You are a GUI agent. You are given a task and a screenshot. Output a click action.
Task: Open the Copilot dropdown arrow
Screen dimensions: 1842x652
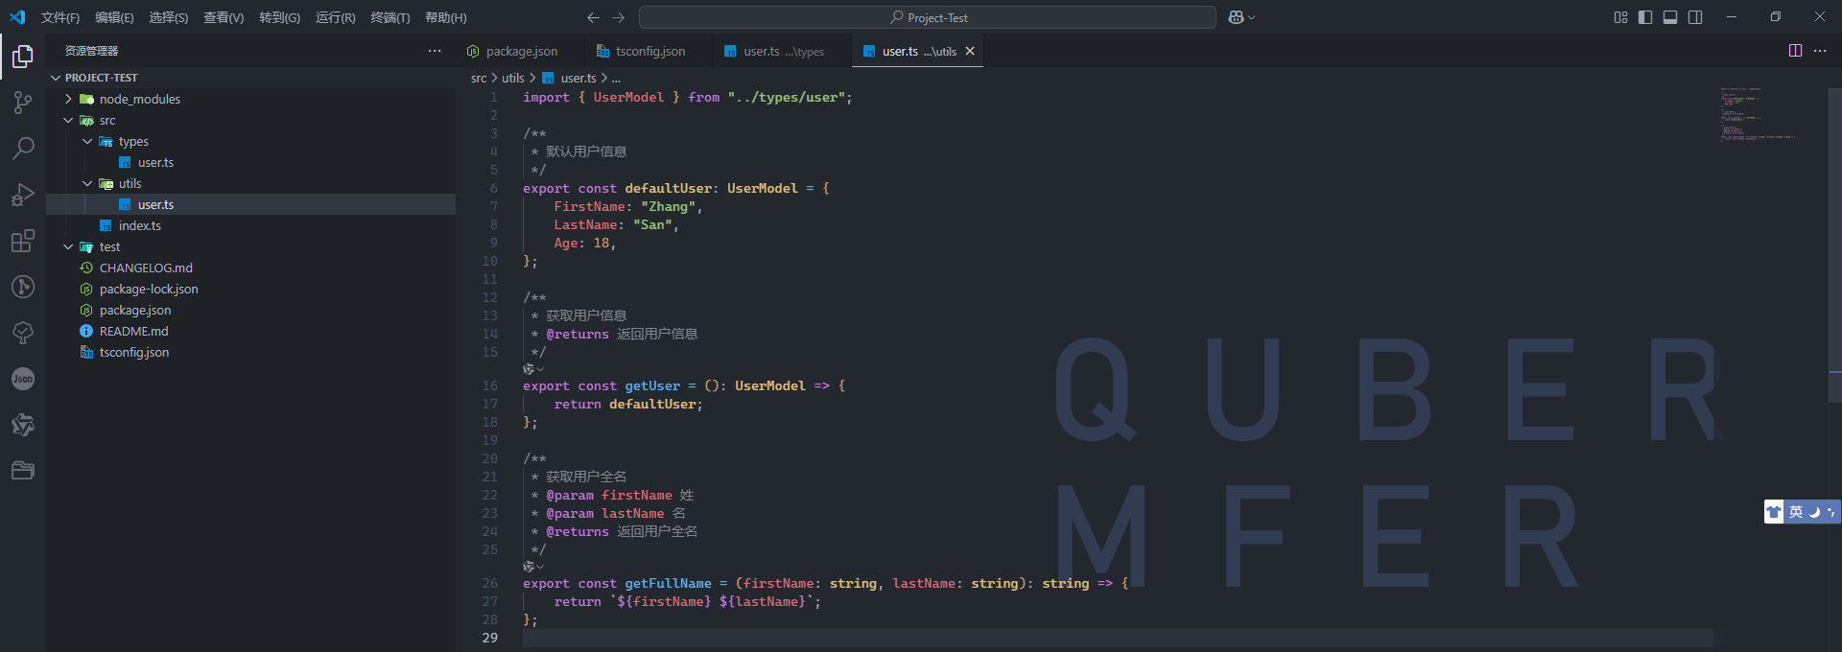click(1251, 17)
